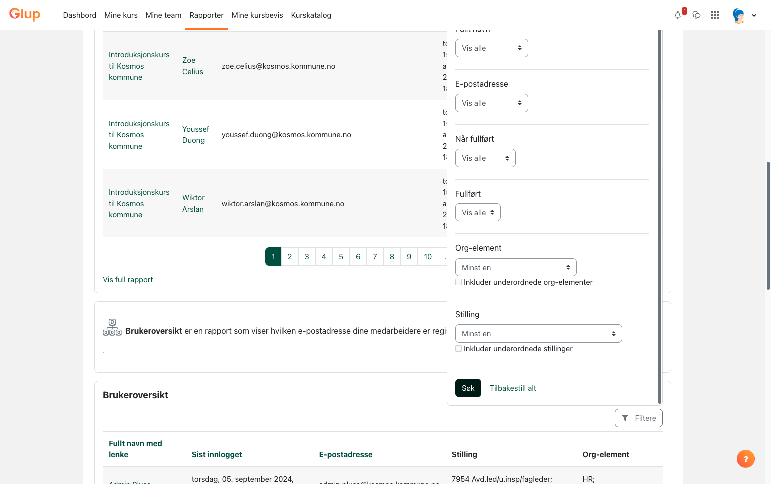Open Youssef Duong user link
The height and width of the screenshot is (484, 771).
point(196,135)
